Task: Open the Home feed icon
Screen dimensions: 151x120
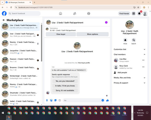Action: tap(60, 13)
